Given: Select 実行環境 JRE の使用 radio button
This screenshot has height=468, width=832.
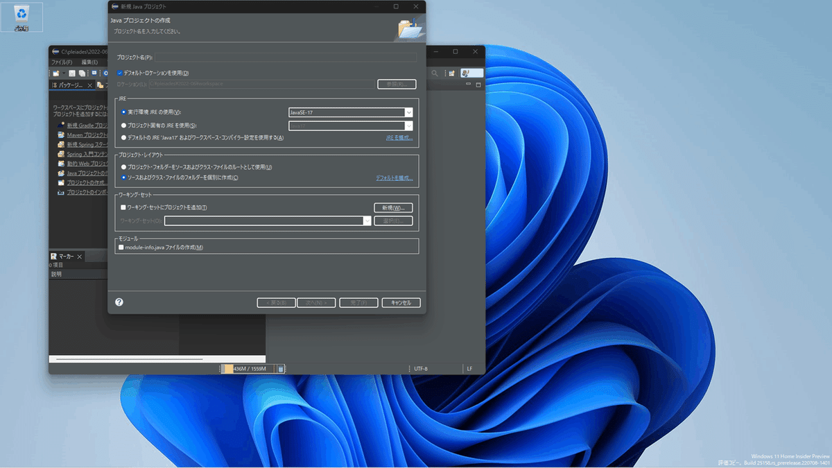Looking at the screenshot, I should (123, 112).
